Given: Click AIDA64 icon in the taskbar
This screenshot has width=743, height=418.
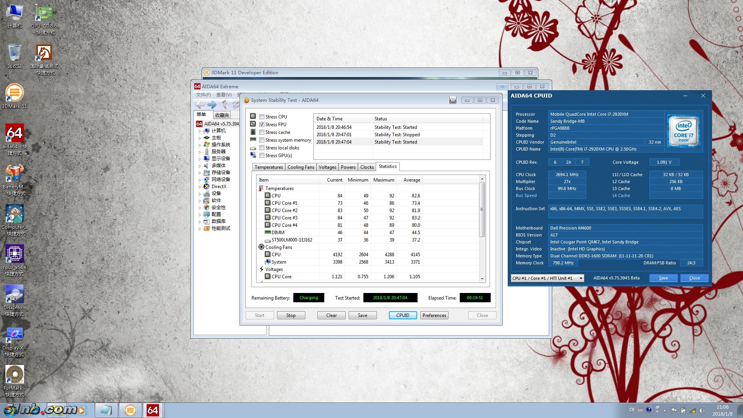Looking at the screenshot, I should click(152, 410).
